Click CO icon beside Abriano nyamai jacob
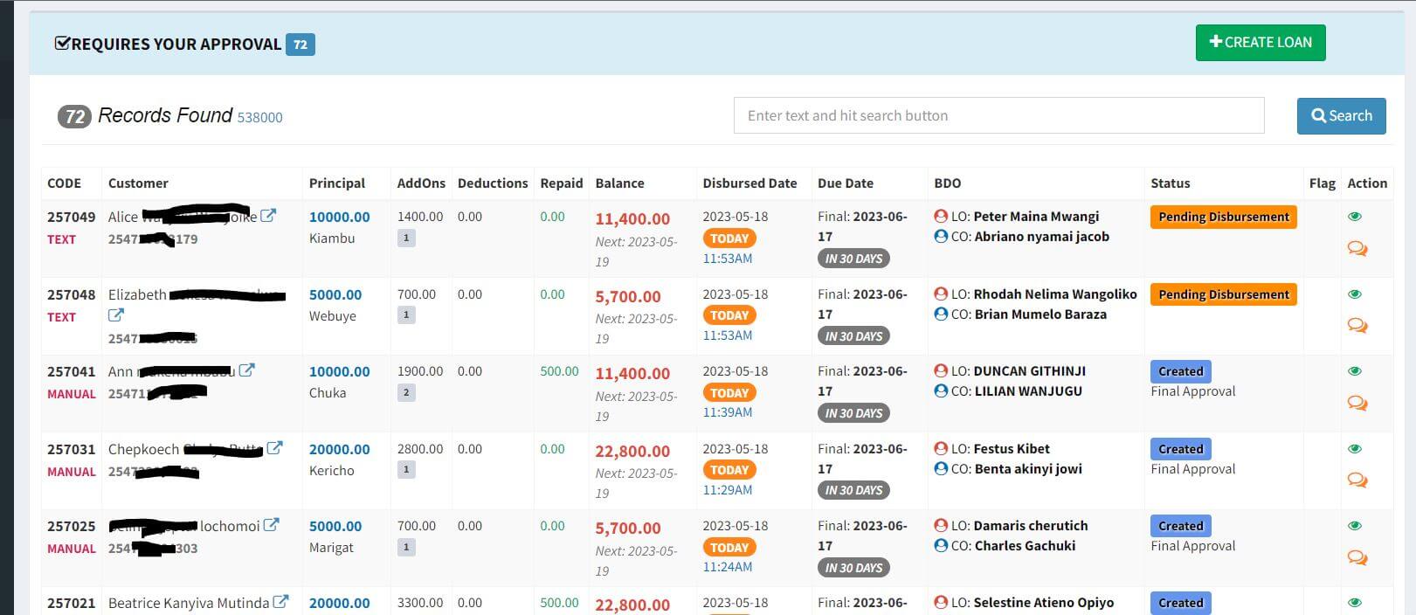The height and width of the screenshot is (615, 1416). click(x=941, y=236)
